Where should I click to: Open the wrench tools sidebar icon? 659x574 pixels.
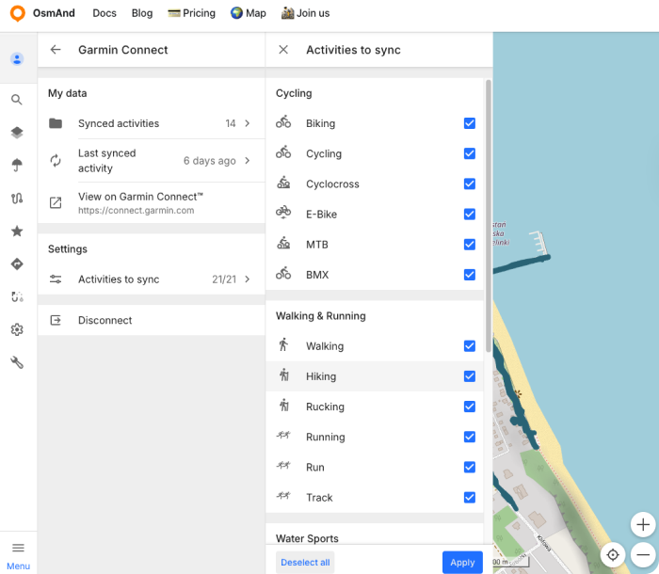[x=17, y=362]
